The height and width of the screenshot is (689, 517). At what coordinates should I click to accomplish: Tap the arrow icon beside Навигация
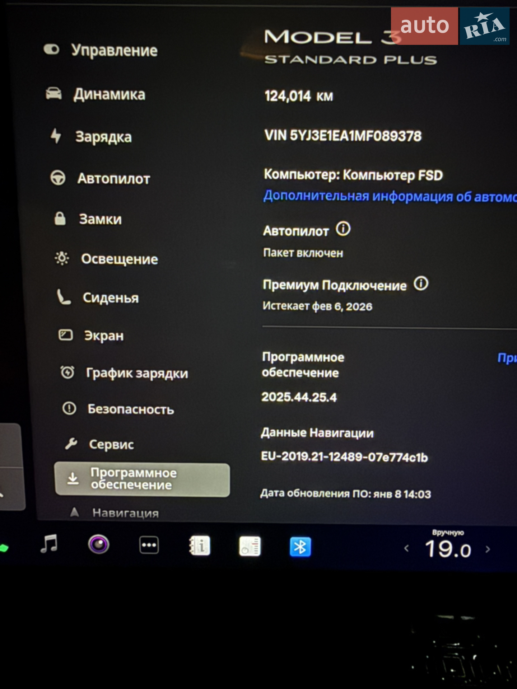(x=74, y=512)
